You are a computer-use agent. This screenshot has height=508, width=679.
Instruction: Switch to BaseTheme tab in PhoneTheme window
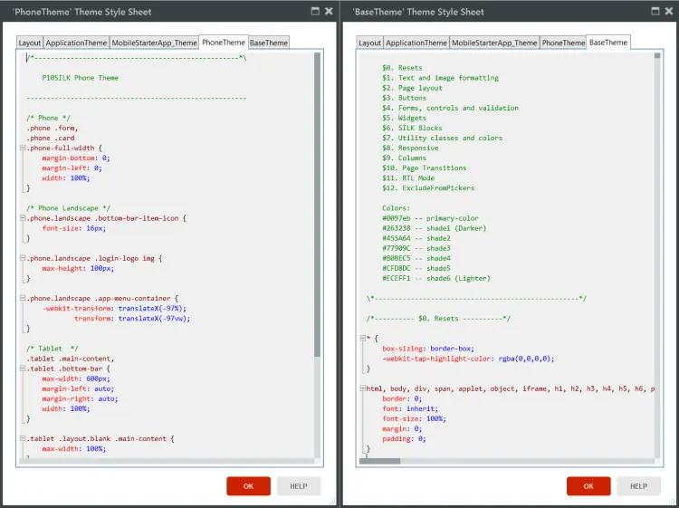click(269, 43)
